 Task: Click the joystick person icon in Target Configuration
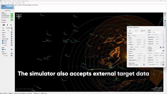click(x=161, y=47)
